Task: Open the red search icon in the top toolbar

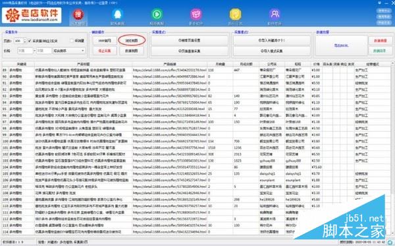Action: 78,15
